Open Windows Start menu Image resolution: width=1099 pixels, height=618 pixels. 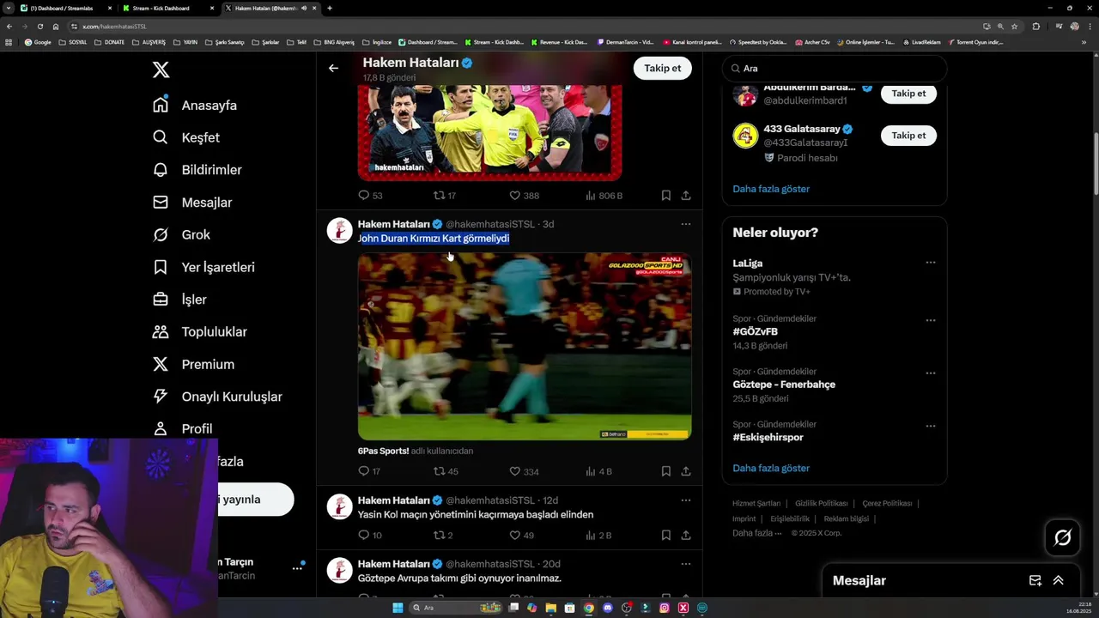[x=398, y=608]
